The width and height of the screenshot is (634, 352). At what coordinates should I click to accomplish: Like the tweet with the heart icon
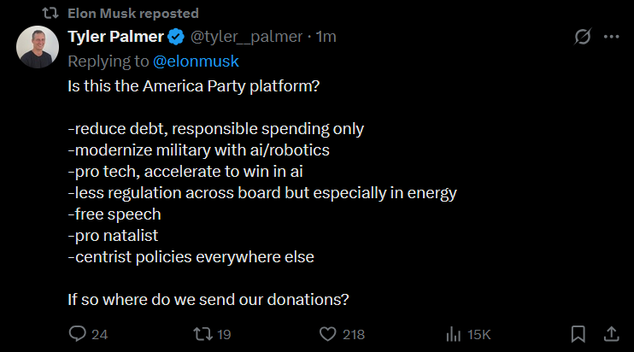point(327,334)
